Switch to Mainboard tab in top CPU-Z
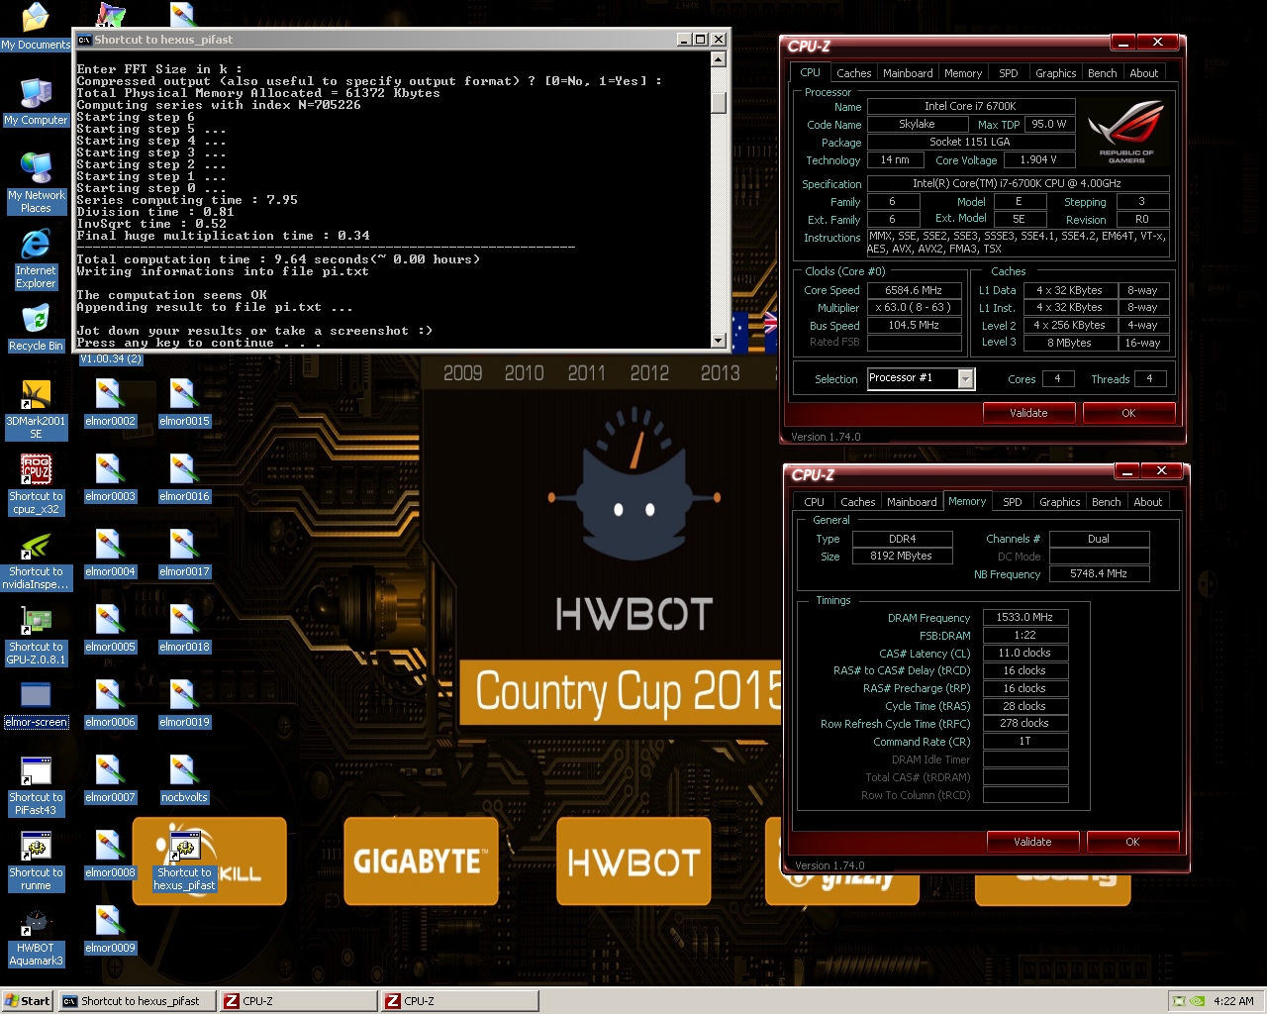The width and height of the screenshot is (1267, 1014). click(908, 73)
